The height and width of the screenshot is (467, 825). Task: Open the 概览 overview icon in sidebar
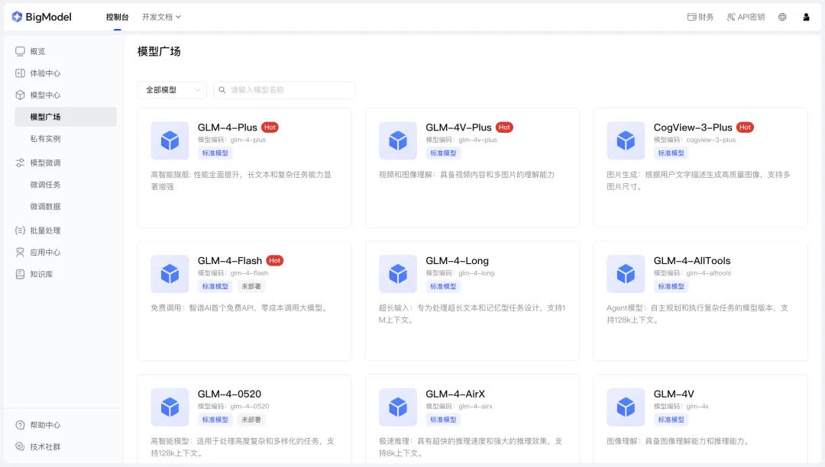tap(20, 51)
